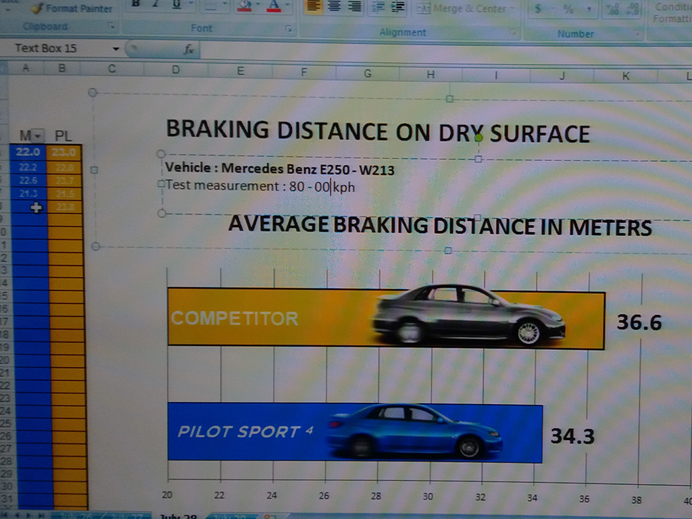Click the PL column header cell
Viewport: 692px width, 519px height.
[x=64, y=135]
